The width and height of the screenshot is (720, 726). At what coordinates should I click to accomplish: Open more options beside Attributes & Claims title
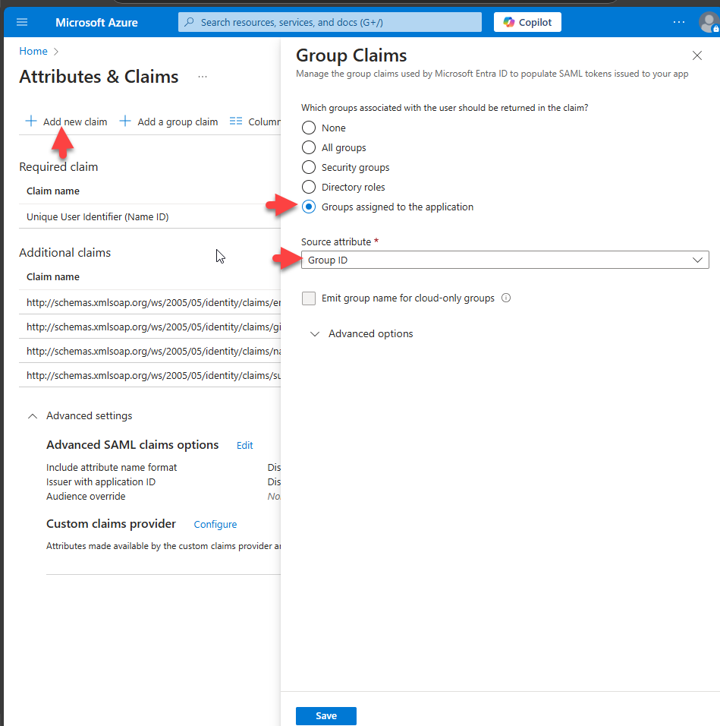[203, 77]
